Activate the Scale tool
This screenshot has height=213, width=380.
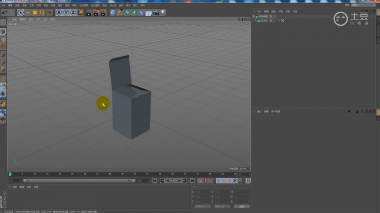tap(35, 12)
